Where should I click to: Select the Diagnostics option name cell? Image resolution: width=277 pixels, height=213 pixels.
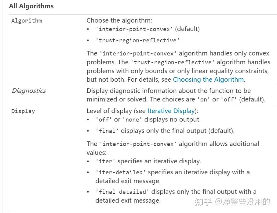click(x=29, y=91)
